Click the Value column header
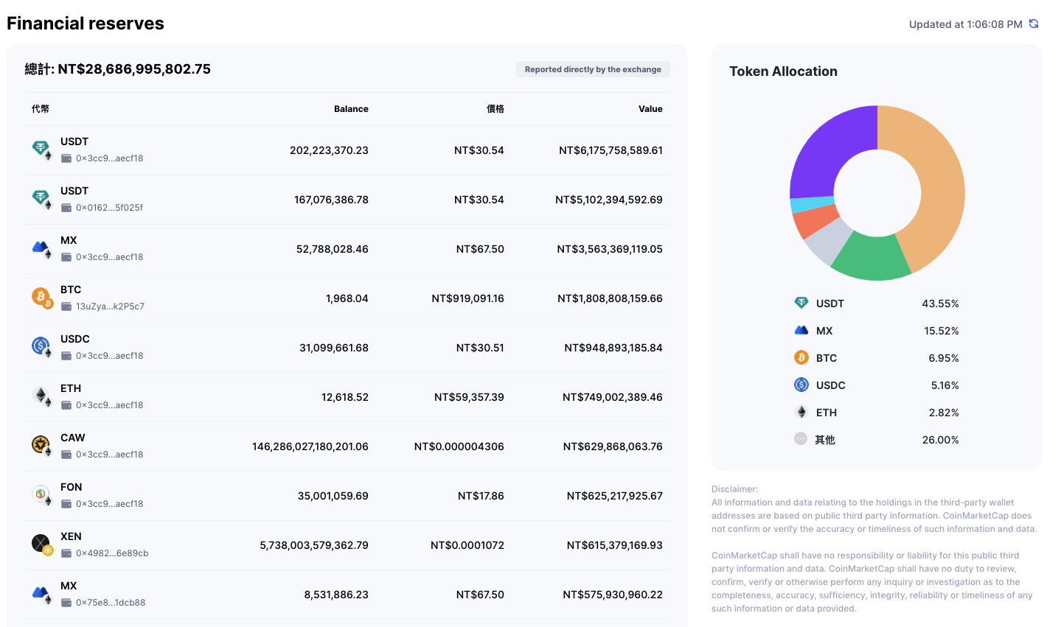Image resolution: width=1061 pixels, height=627 pixels. 650,109
